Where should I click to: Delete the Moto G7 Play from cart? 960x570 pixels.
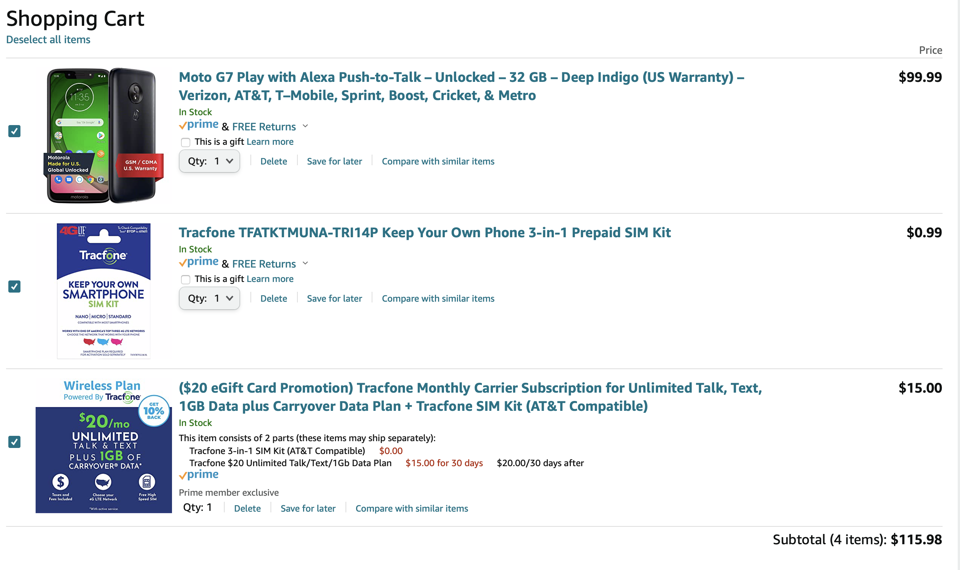tap(273, 161)
